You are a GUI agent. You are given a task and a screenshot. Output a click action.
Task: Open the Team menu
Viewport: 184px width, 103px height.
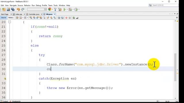pos(50,5)
